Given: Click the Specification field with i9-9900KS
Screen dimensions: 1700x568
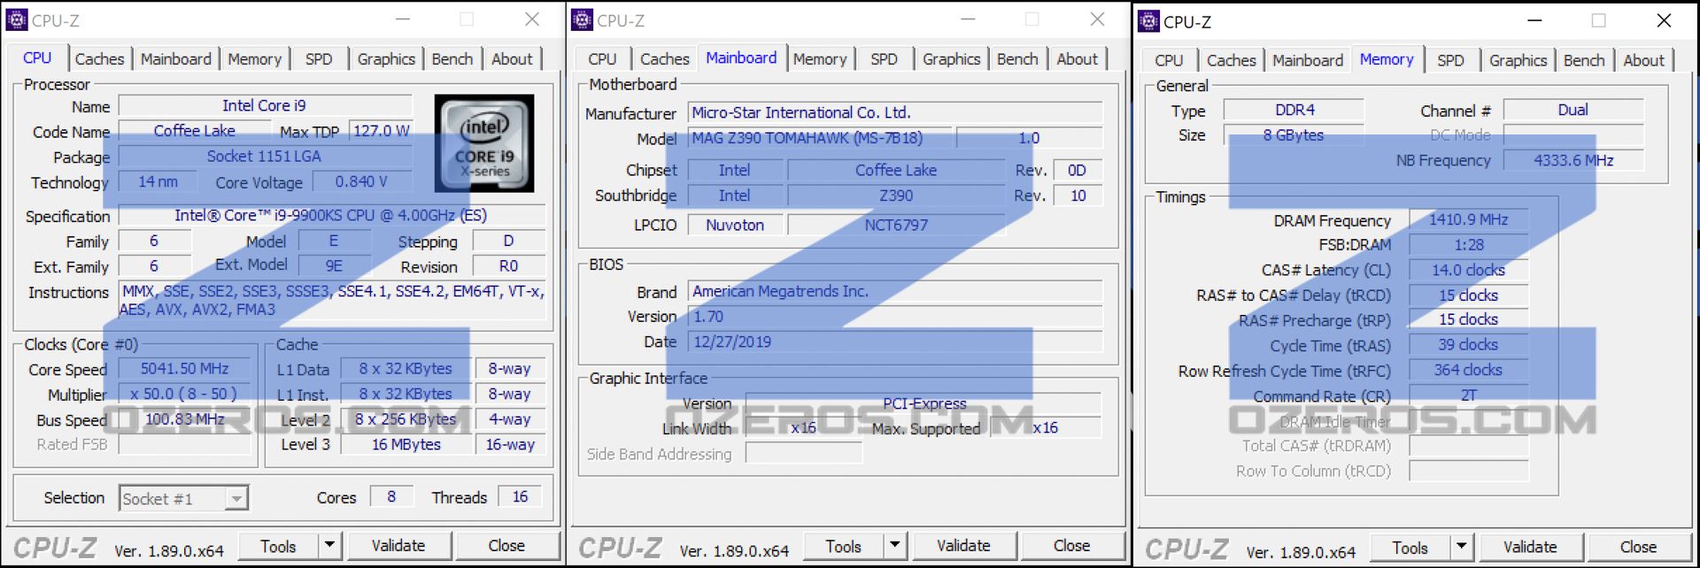Looking at the screenshot, I should tap(331, 216).
